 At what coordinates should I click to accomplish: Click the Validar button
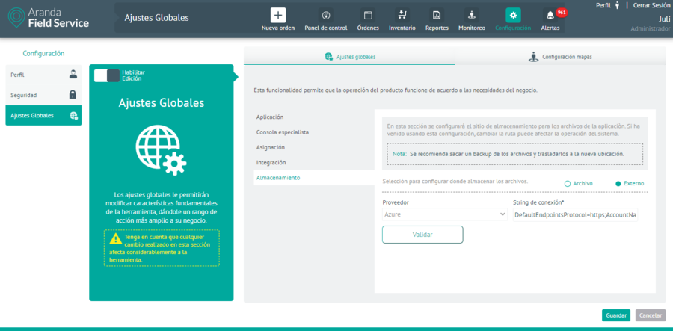(422, 235)
